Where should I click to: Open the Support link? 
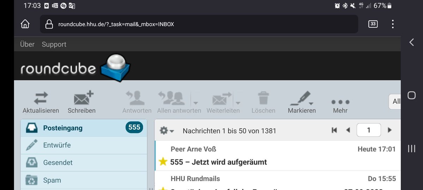[x=54, y=44]
